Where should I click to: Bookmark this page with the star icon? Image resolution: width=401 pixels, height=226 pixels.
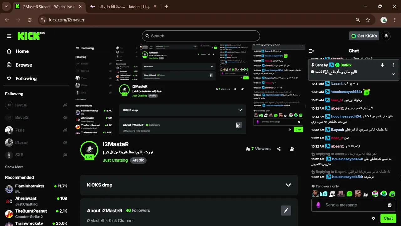[368, 20]
